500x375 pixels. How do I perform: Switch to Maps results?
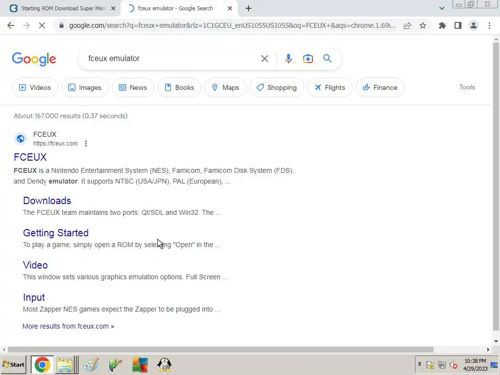225,87
